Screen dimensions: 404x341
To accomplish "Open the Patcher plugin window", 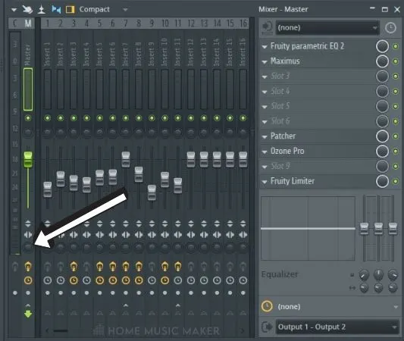I will tap(283, 136).
